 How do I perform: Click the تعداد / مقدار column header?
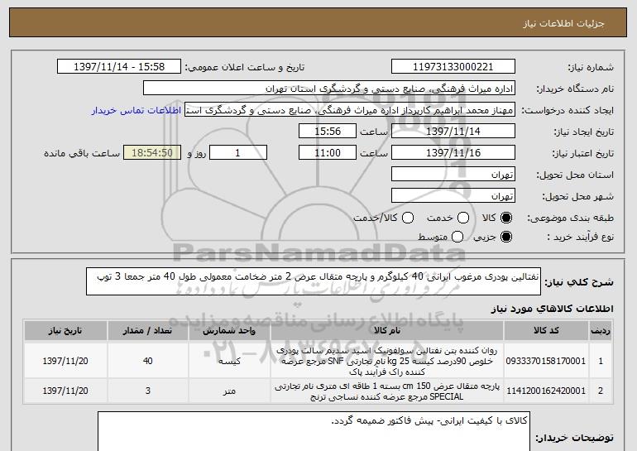147,331
